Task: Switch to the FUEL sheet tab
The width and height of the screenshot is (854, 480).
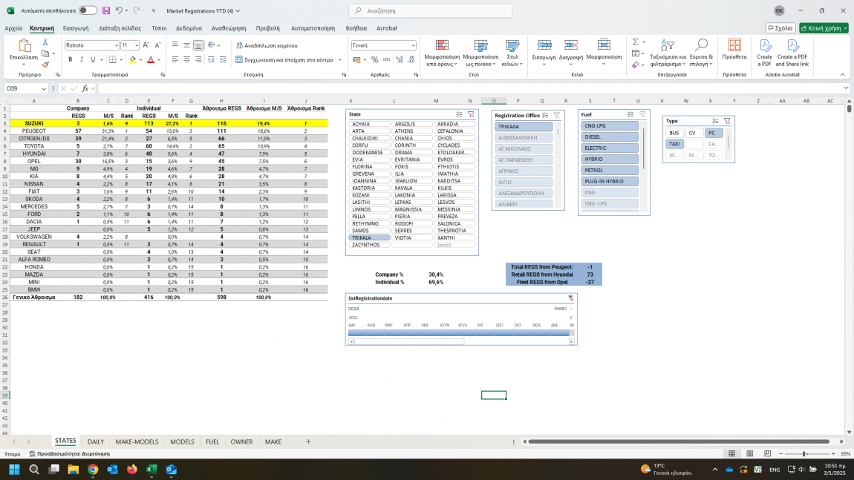Action: [212, 442]
